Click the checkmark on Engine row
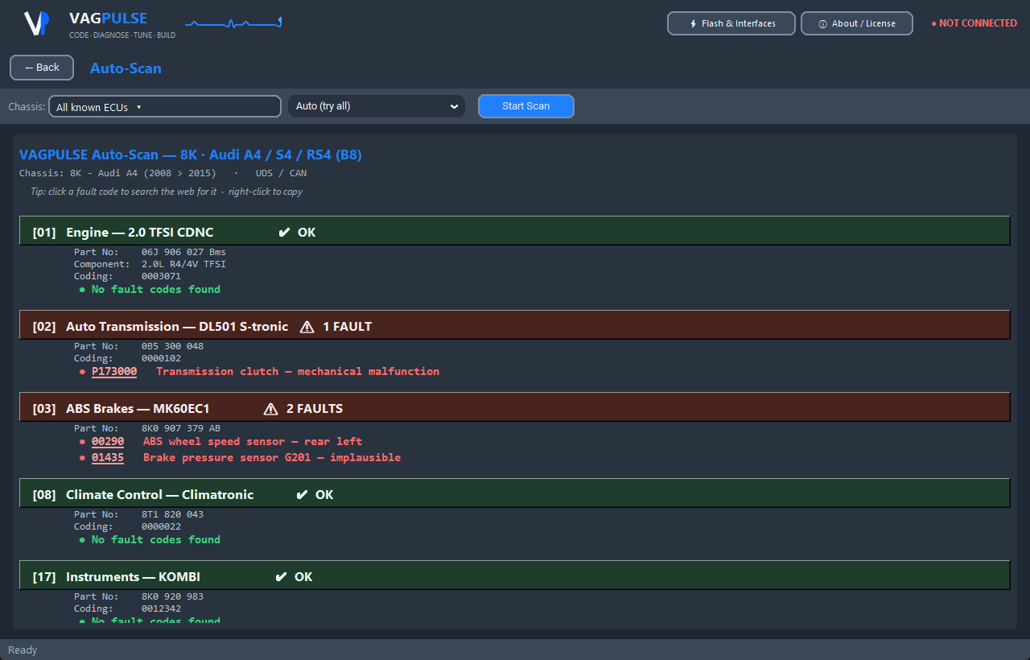The image size is (1030, 660). pyautogui.click(x=283, y=233)
